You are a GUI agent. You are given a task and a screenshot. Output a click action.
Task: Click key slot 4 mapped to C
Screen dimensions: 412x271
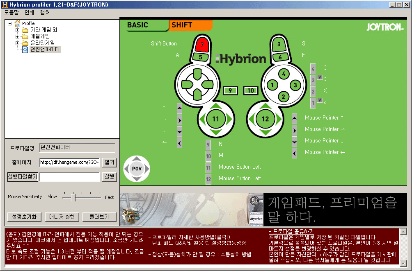pos(313,69)
